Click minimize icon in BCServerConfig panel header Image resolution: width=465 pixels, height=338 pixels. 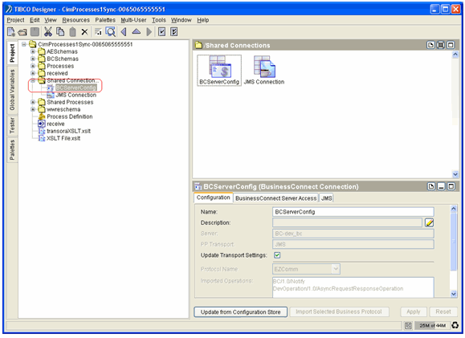[x=441, y=186]
